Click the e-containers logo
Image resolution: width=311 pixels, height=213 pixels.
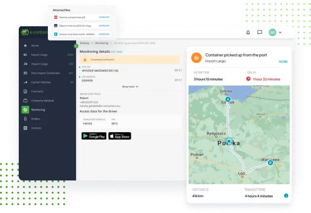(x=34, y=32)
